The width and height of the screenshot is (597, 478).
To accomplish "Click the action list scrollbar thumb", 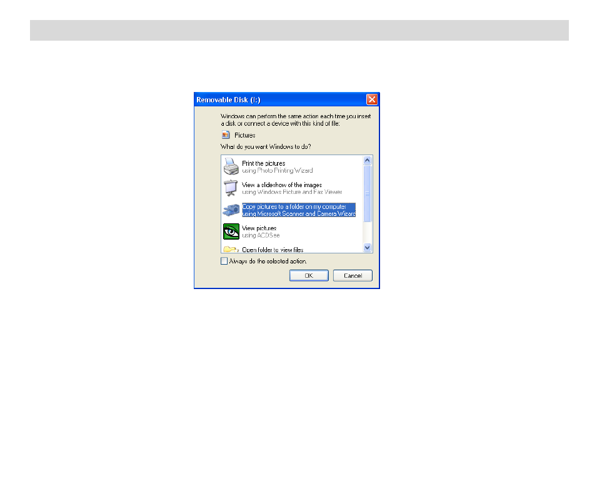I will tap(368, 193).
